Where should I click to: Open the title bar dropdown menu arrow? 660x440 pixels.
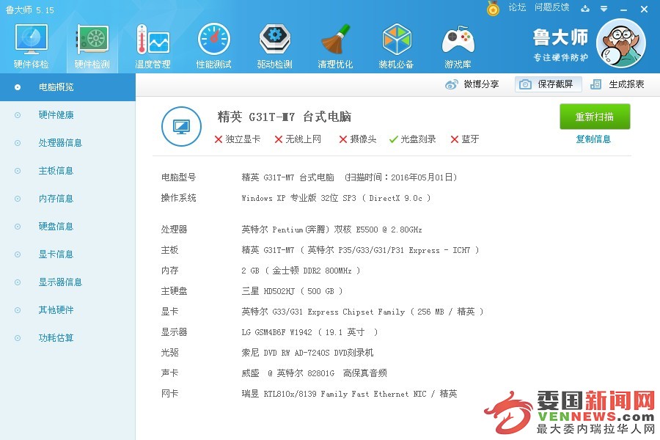click(x=604, y=8)
